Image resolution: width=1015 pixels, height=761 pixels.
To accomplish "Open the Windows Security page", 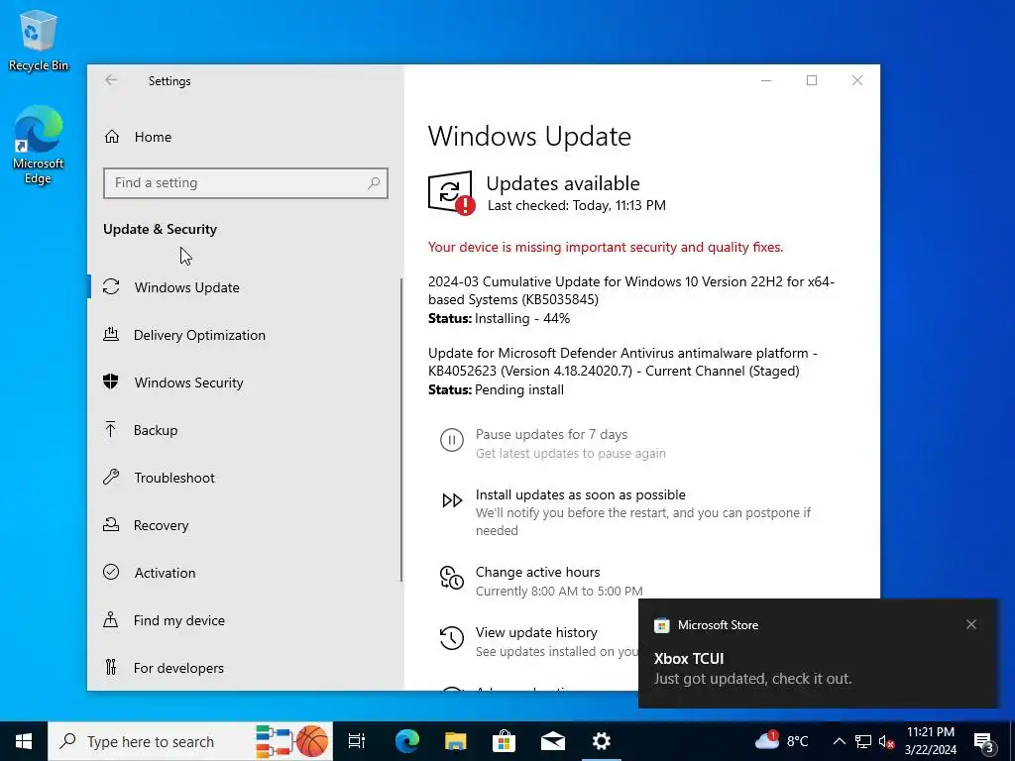I will [x=245, y=381].
